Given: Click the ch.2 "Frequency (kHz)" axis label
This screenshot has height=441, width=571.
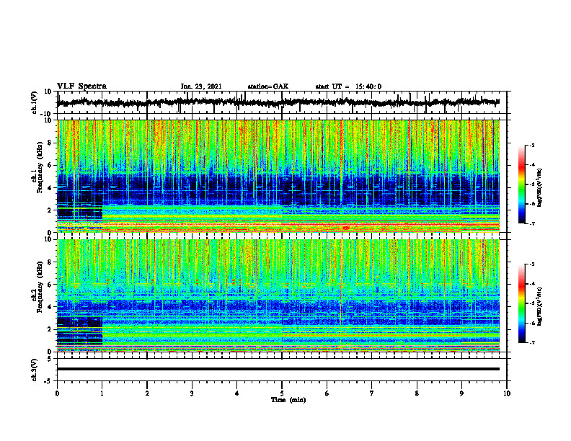Looking at the screenshot, I should (x=40, y=286).
